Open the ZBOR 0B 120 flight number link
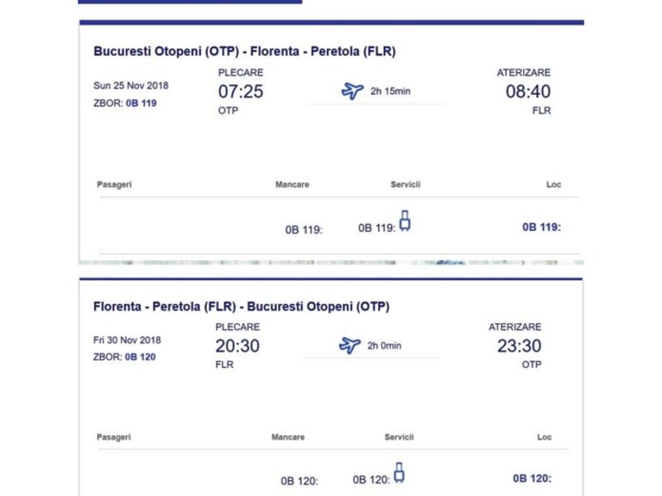 pos(141,357)
